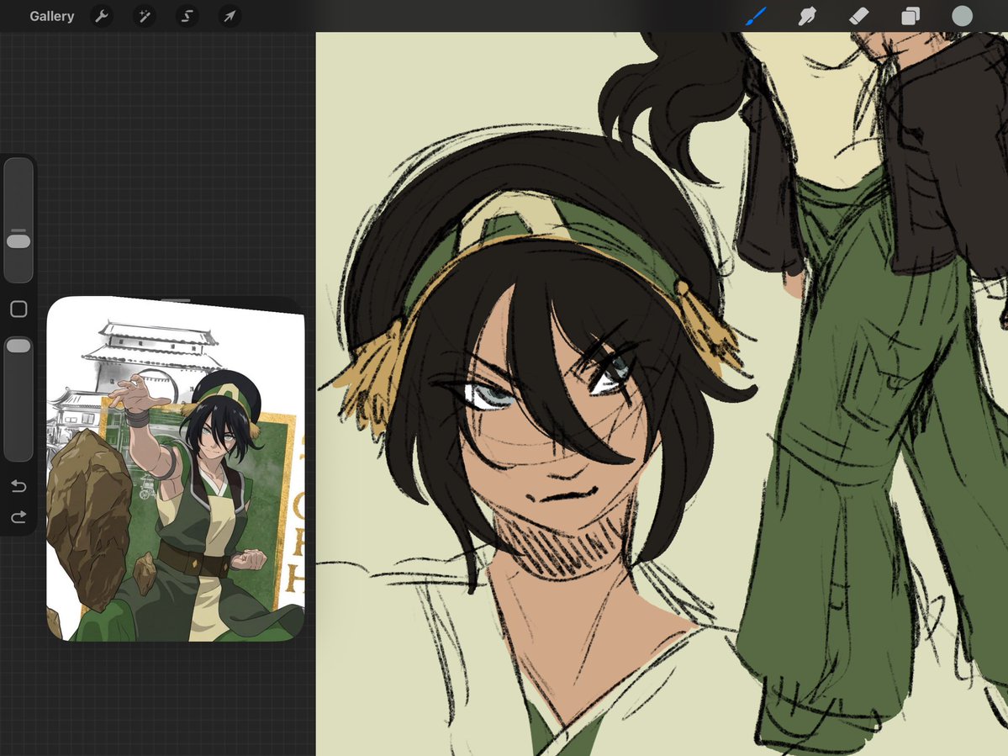Screen dimensions: 1008x756
Task: Tap the square modify button in sidebar
Action: pos(18,309)
